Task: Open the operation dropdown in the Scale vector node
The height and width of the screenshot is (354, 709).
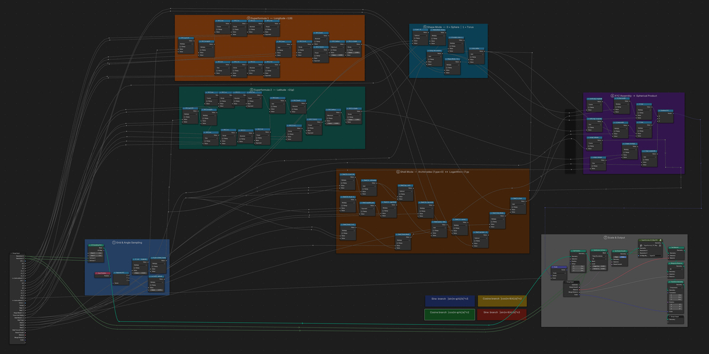Action: pos(560,273)
